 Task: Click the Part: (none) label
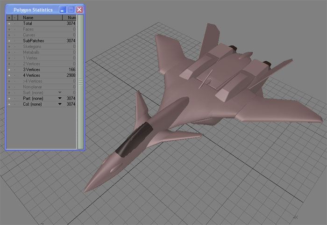coord(33,98)
